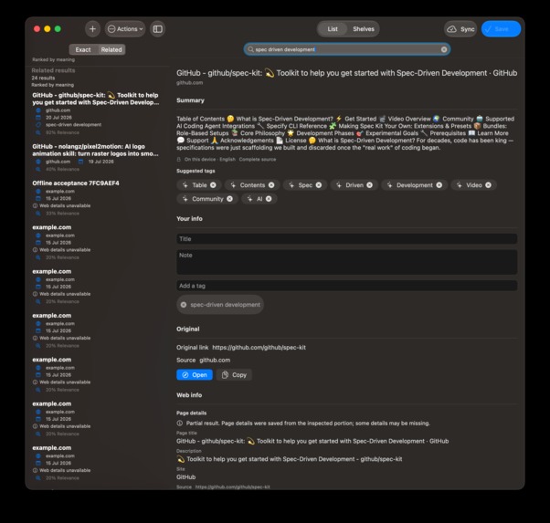The width and height of the screenshot is (550, 523).
Task: Remove the Contents suggested tag
Action: [271, 185]
